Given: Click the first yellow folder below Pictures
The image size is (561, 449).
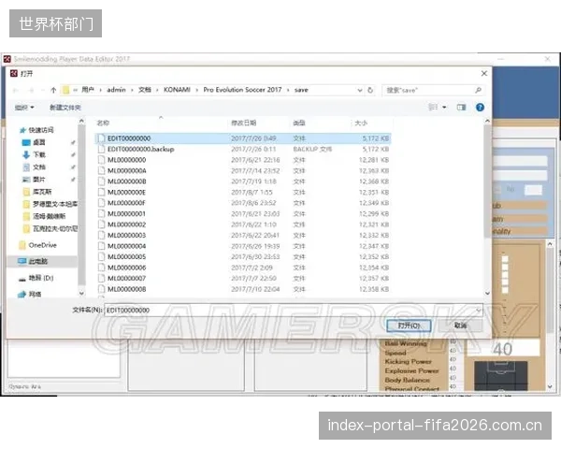Looking at the screenshot, I should click(37, 192).
